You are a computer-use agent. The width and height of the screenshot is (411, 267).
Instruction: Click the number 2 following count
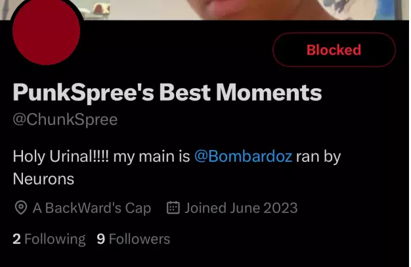click(16, 239)
